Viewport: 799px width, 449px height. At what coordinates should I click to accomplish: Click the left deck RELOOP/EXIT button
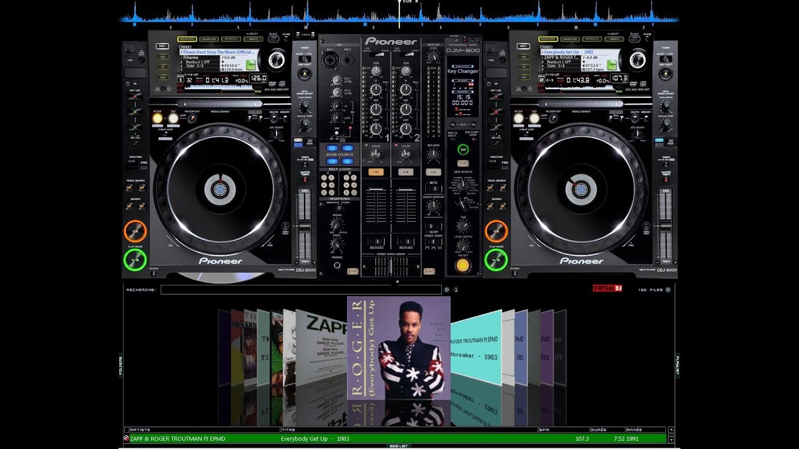[x=193, y=118]
